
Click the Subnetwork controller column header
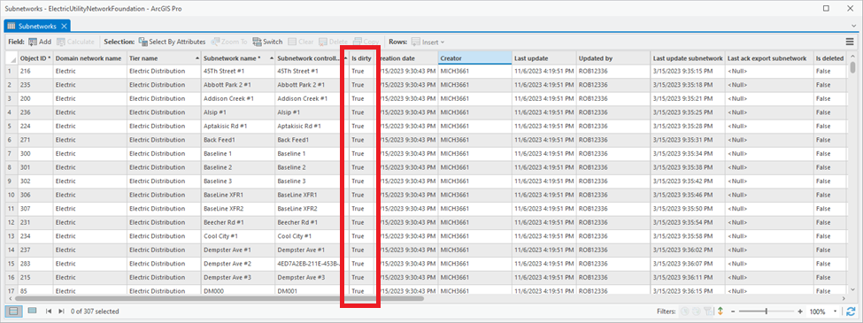[312, 58]
